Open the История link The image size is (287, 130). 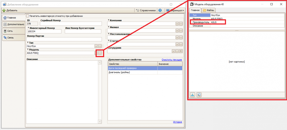[177, 122]
